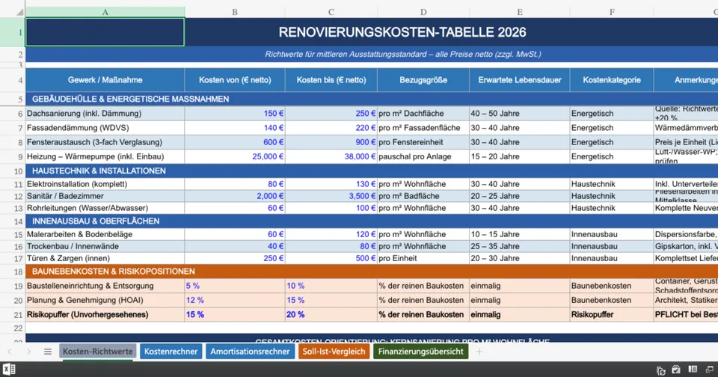
Task: Click the Kosten von (€ netto) header
Action: (235, 80)
